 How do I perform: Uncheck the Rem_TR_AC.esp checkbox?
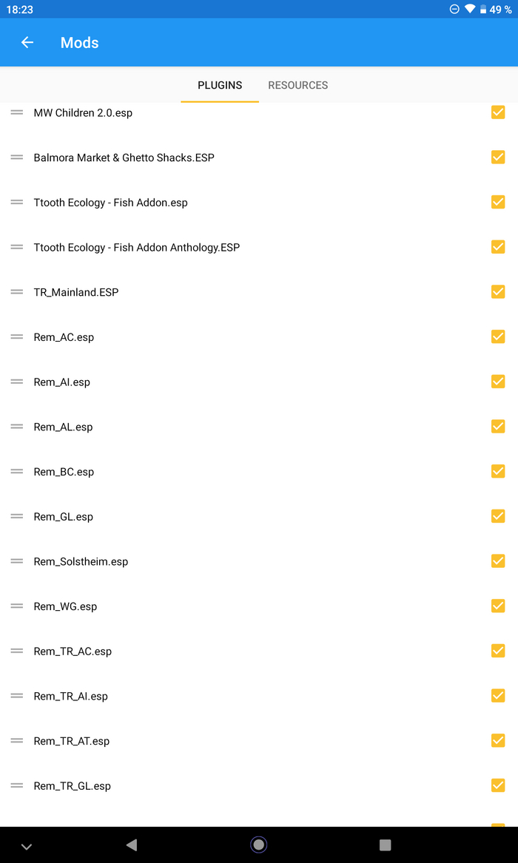pos(498,651)
